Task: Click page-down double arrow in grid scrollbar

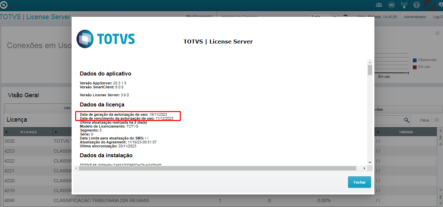Action: pos(440,197)
